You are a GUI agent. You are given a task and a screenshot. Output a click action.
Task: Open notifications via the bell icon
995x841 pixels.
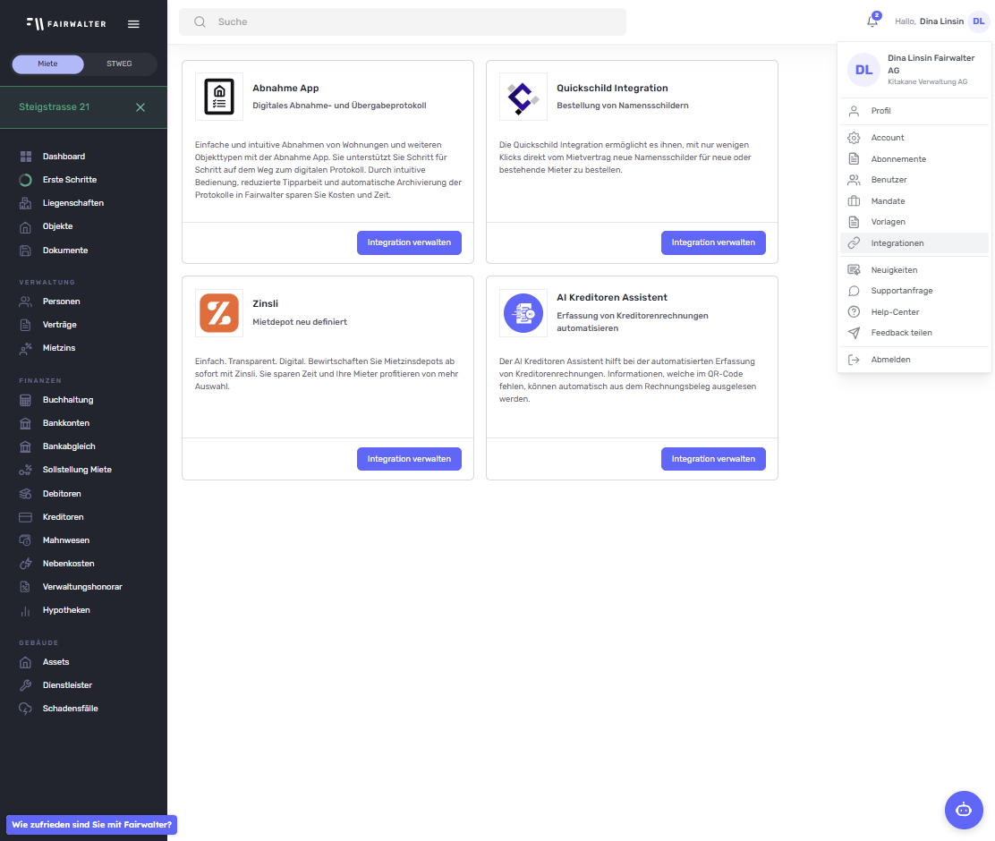tap(872, 21)
